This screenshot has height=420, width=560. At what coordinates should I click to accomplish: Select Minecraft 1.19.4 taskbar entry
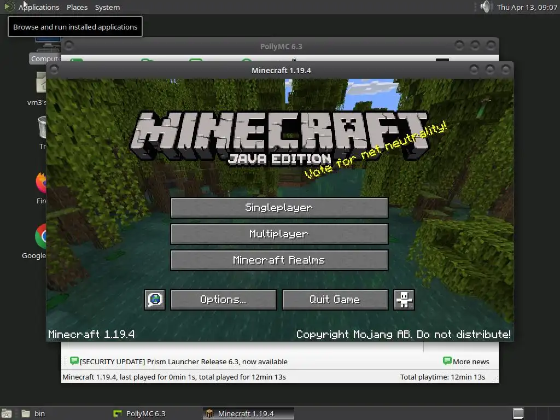click(x=248, y=413)
